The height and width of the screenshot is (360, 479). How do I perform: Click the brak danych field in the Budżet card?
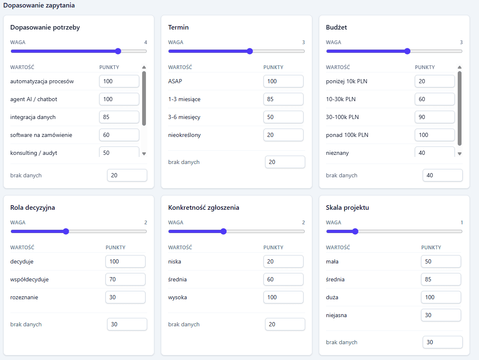point(443,176)
